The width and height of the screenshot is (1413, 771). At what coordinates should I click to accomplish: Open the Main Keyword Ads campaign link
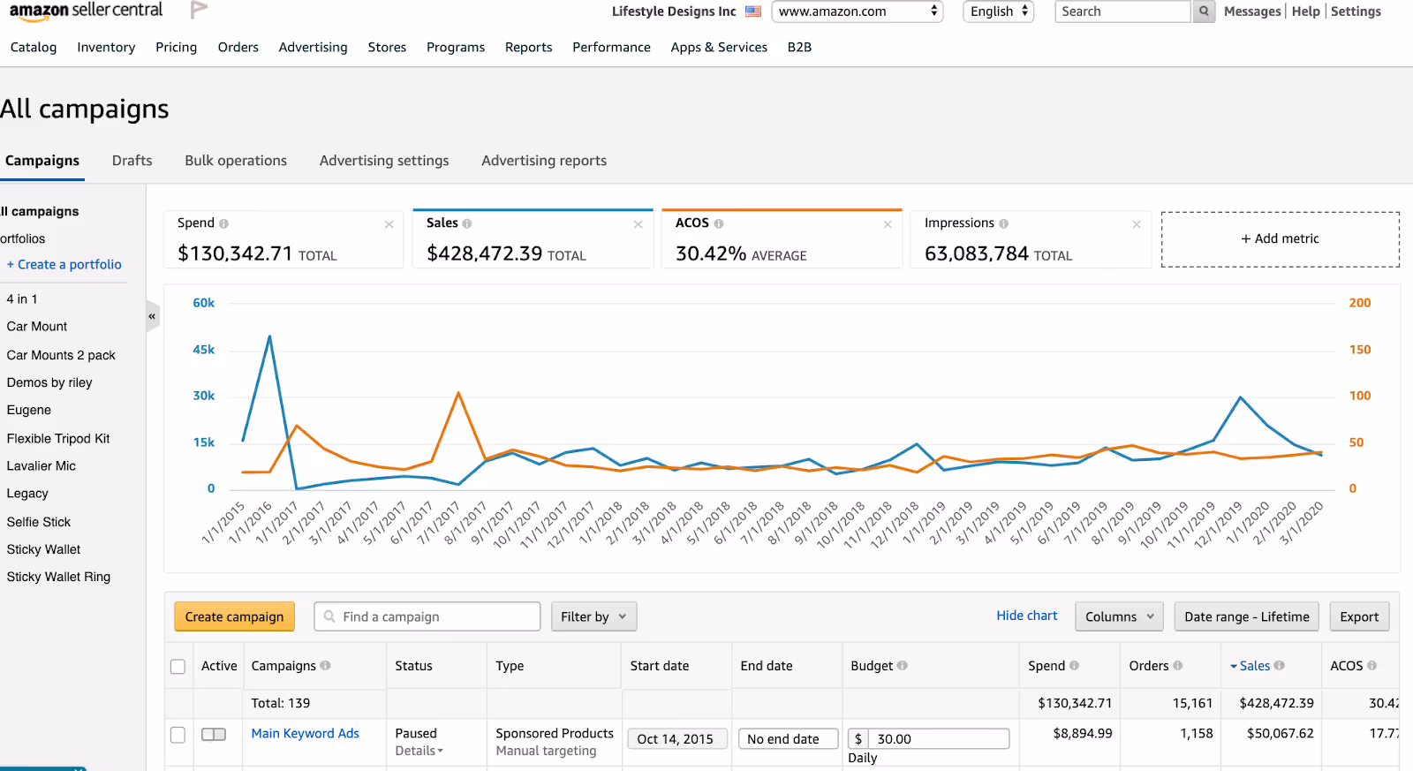point(305,733)
